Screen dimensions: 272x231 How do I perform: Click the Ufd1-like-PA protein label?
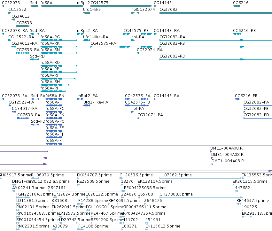[96, 102]
